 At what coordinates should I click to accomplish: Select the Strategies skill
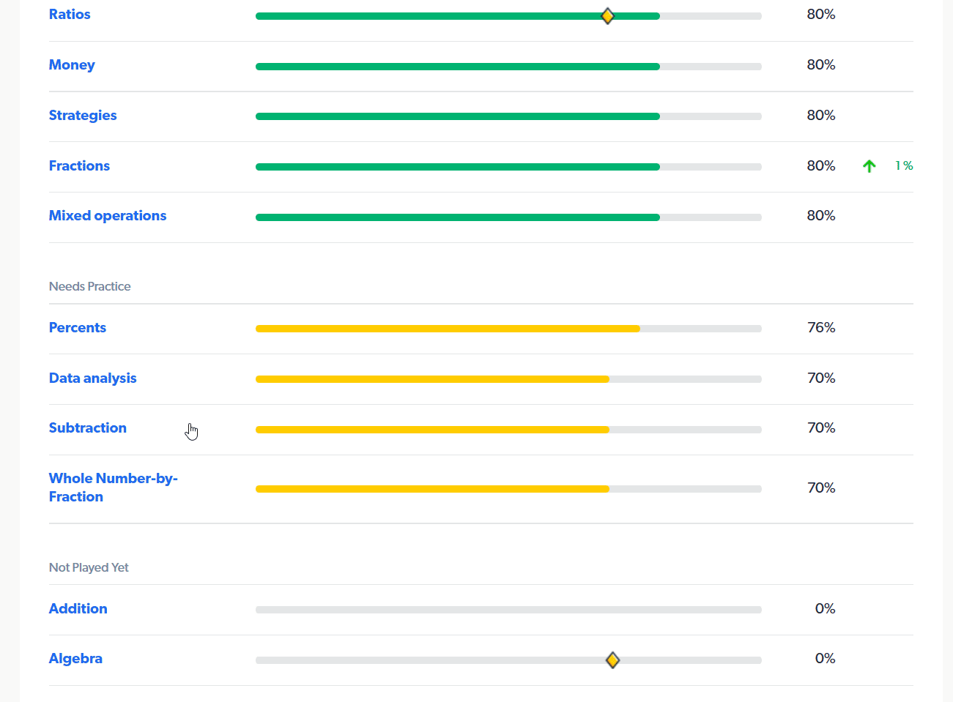pos(83,115)
